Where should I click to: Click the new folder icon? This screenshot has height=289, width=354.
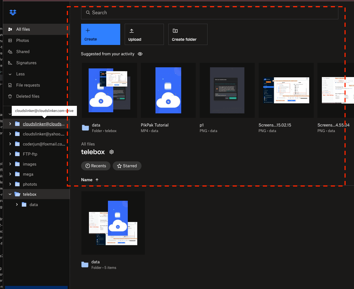point(175,31)
